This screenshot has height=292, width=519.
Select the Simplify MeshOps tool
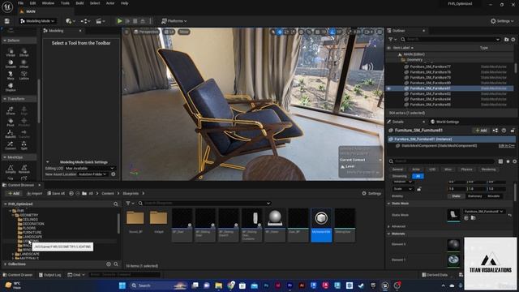[x=11, y=170]
